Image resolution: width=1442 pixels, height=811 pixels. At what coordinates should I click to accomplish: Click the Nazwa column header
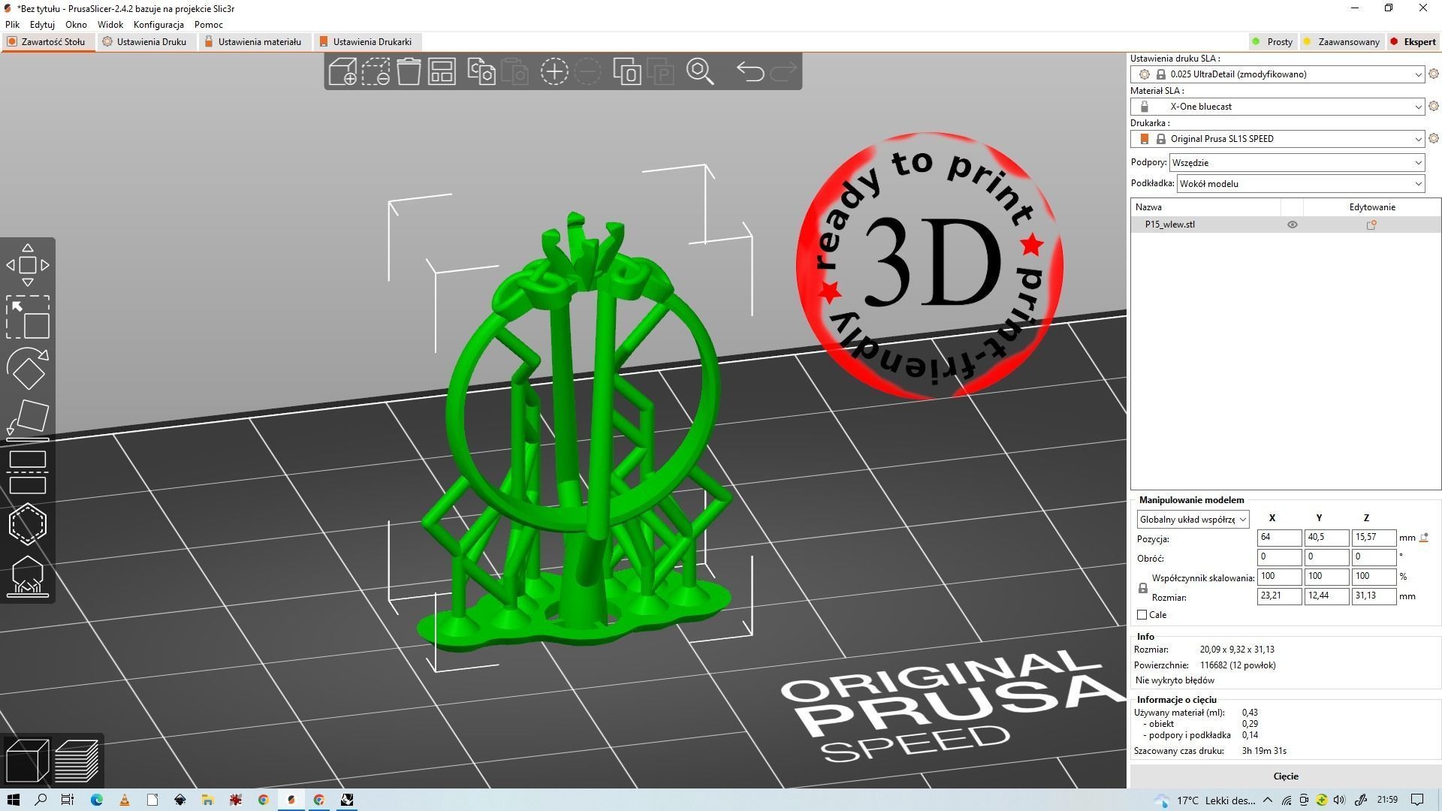pos(1205,207)
